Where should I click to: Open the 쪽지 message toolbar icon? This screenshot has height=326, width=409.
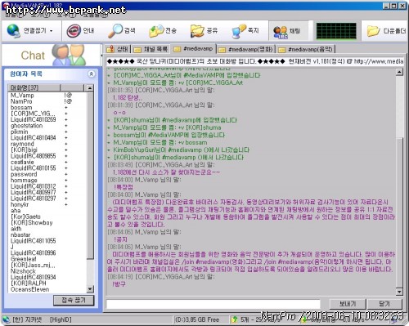tap(239, 31)
